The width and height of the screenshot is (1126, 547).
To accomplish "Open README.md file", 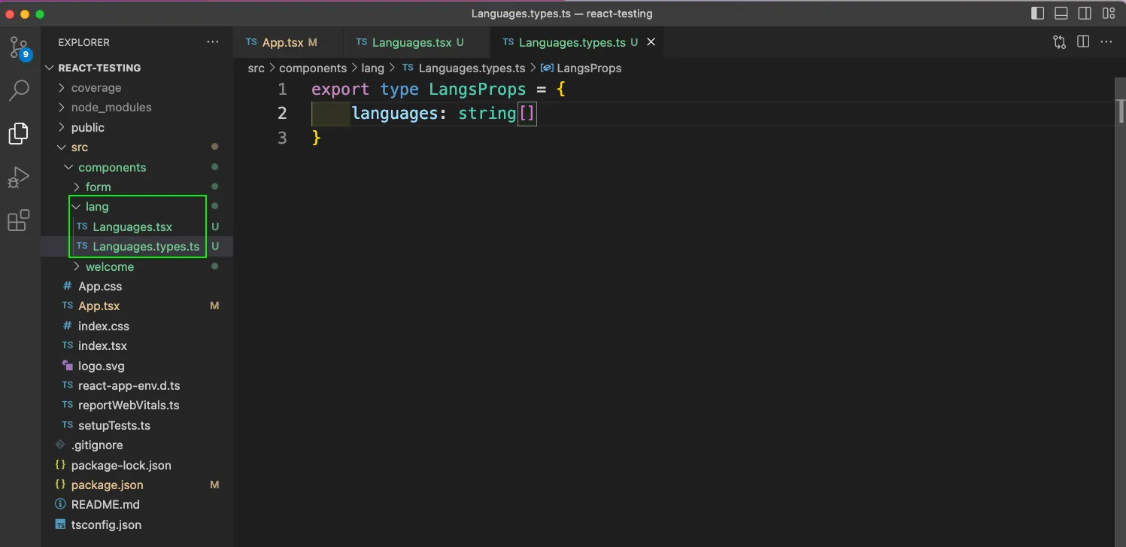I will tap(137, 505).
